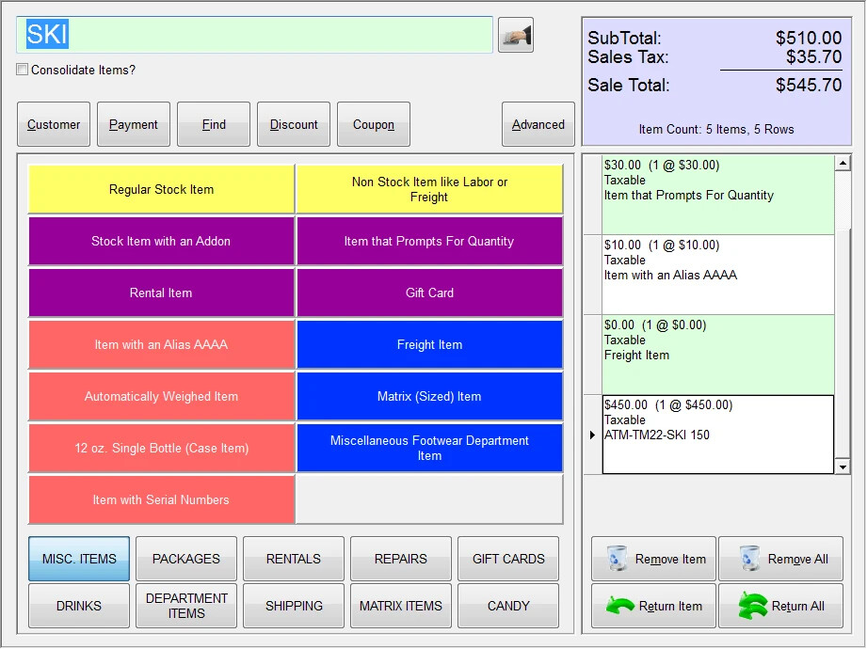Screen dimensions: 867x649
Task: Open the Customer dialog
Action: [54, 124]
